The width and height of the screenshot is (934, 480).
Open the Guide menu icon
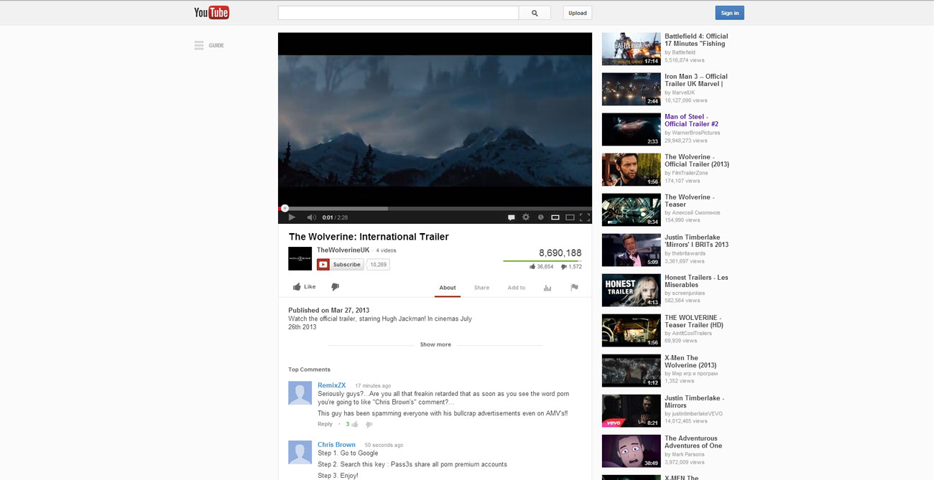click(199, 45)
